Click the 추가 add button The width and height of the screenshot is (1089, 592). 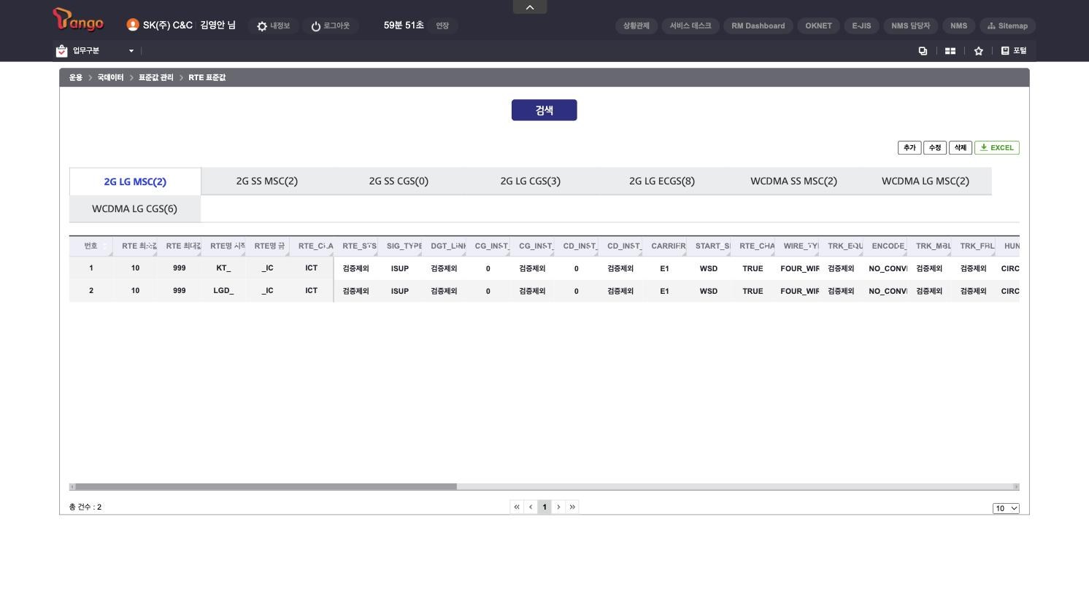pyautogui.click(x=909, y=147)
